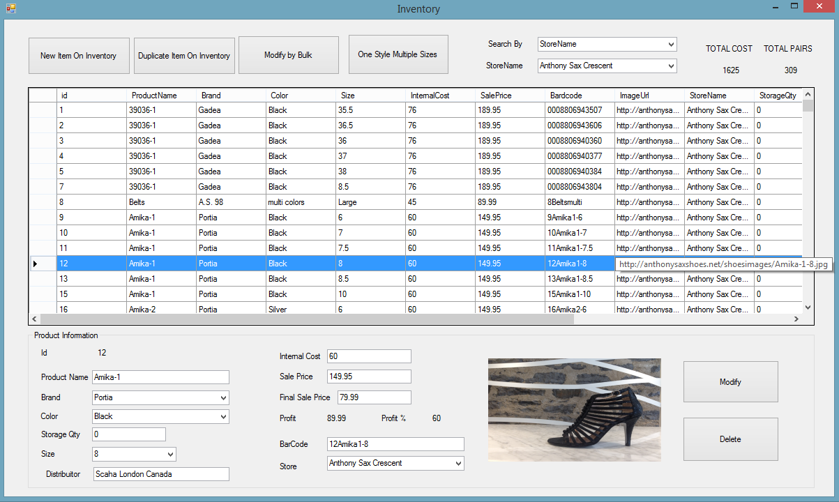Click the grid vertical scrollbar down arrow

[x=808, y=307]
